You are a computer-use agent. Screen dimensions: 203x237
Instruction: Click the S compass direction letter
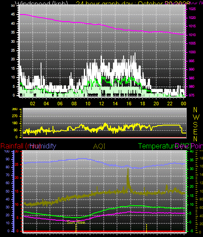pos(195,125)
